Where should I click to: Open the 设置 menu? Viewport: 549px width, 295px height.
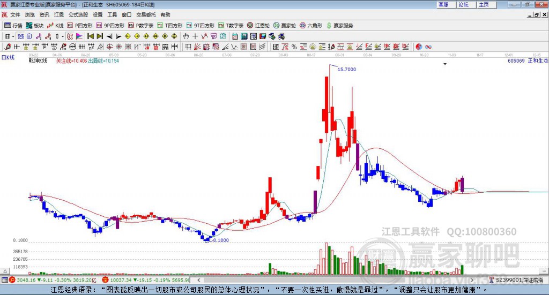[x=98, y=14]
